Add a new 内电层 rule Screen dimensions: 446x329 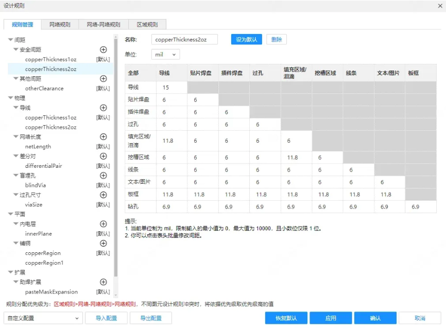tap(103, 223)
